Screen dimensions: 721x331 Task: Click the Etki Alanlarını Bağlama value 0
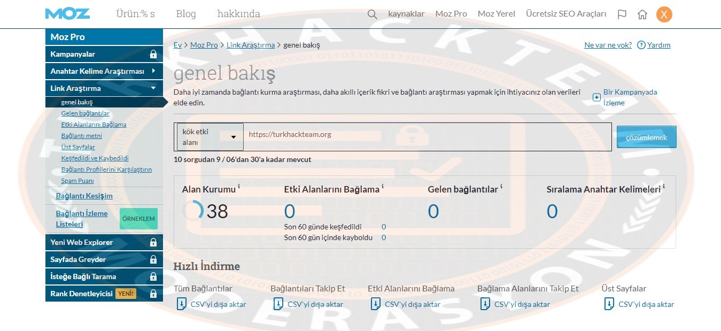(x=290, y=212)
